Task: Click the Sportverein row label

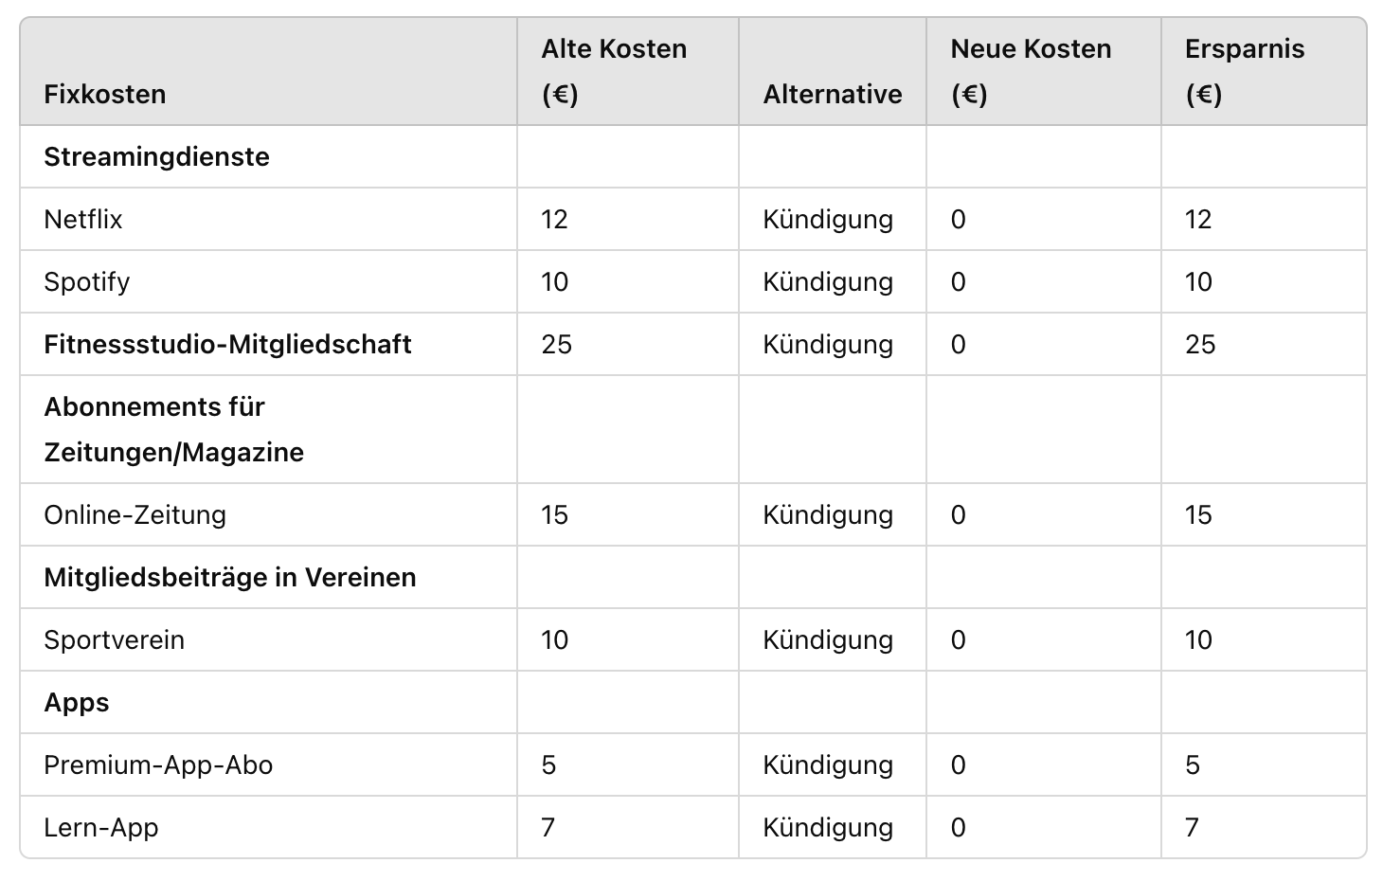Action: pos(114,639)
